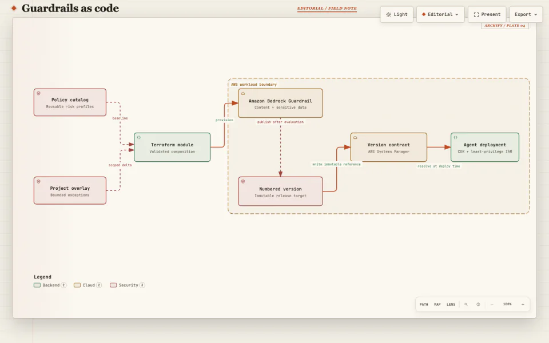Screen dimensions: 549x343
Task: Click the 'publish after evaluation' edge label
Action: [280, 122]
